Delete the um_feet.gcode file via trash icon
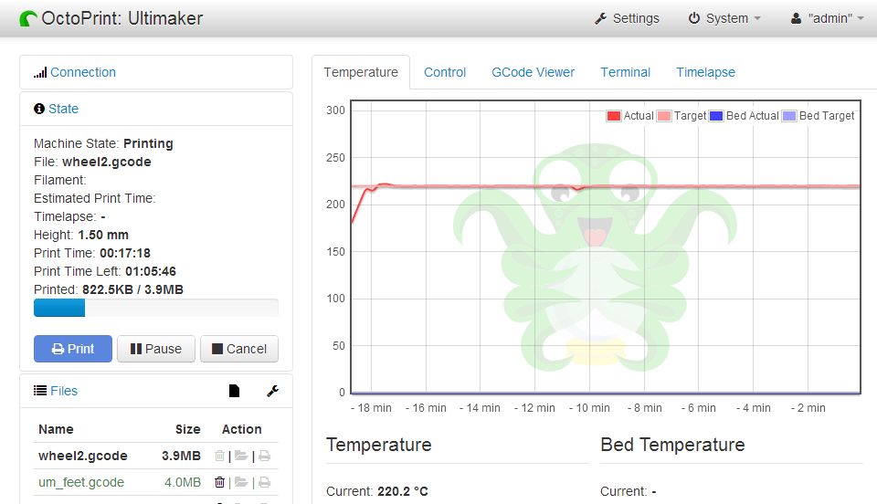 [x=219, y=482]
